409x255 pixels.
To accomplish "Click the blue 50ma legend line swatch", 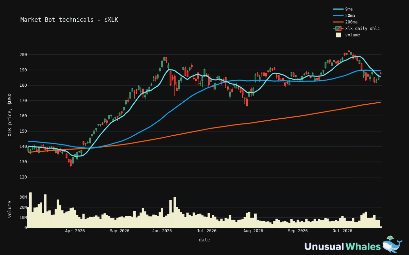I will (338, 16).
